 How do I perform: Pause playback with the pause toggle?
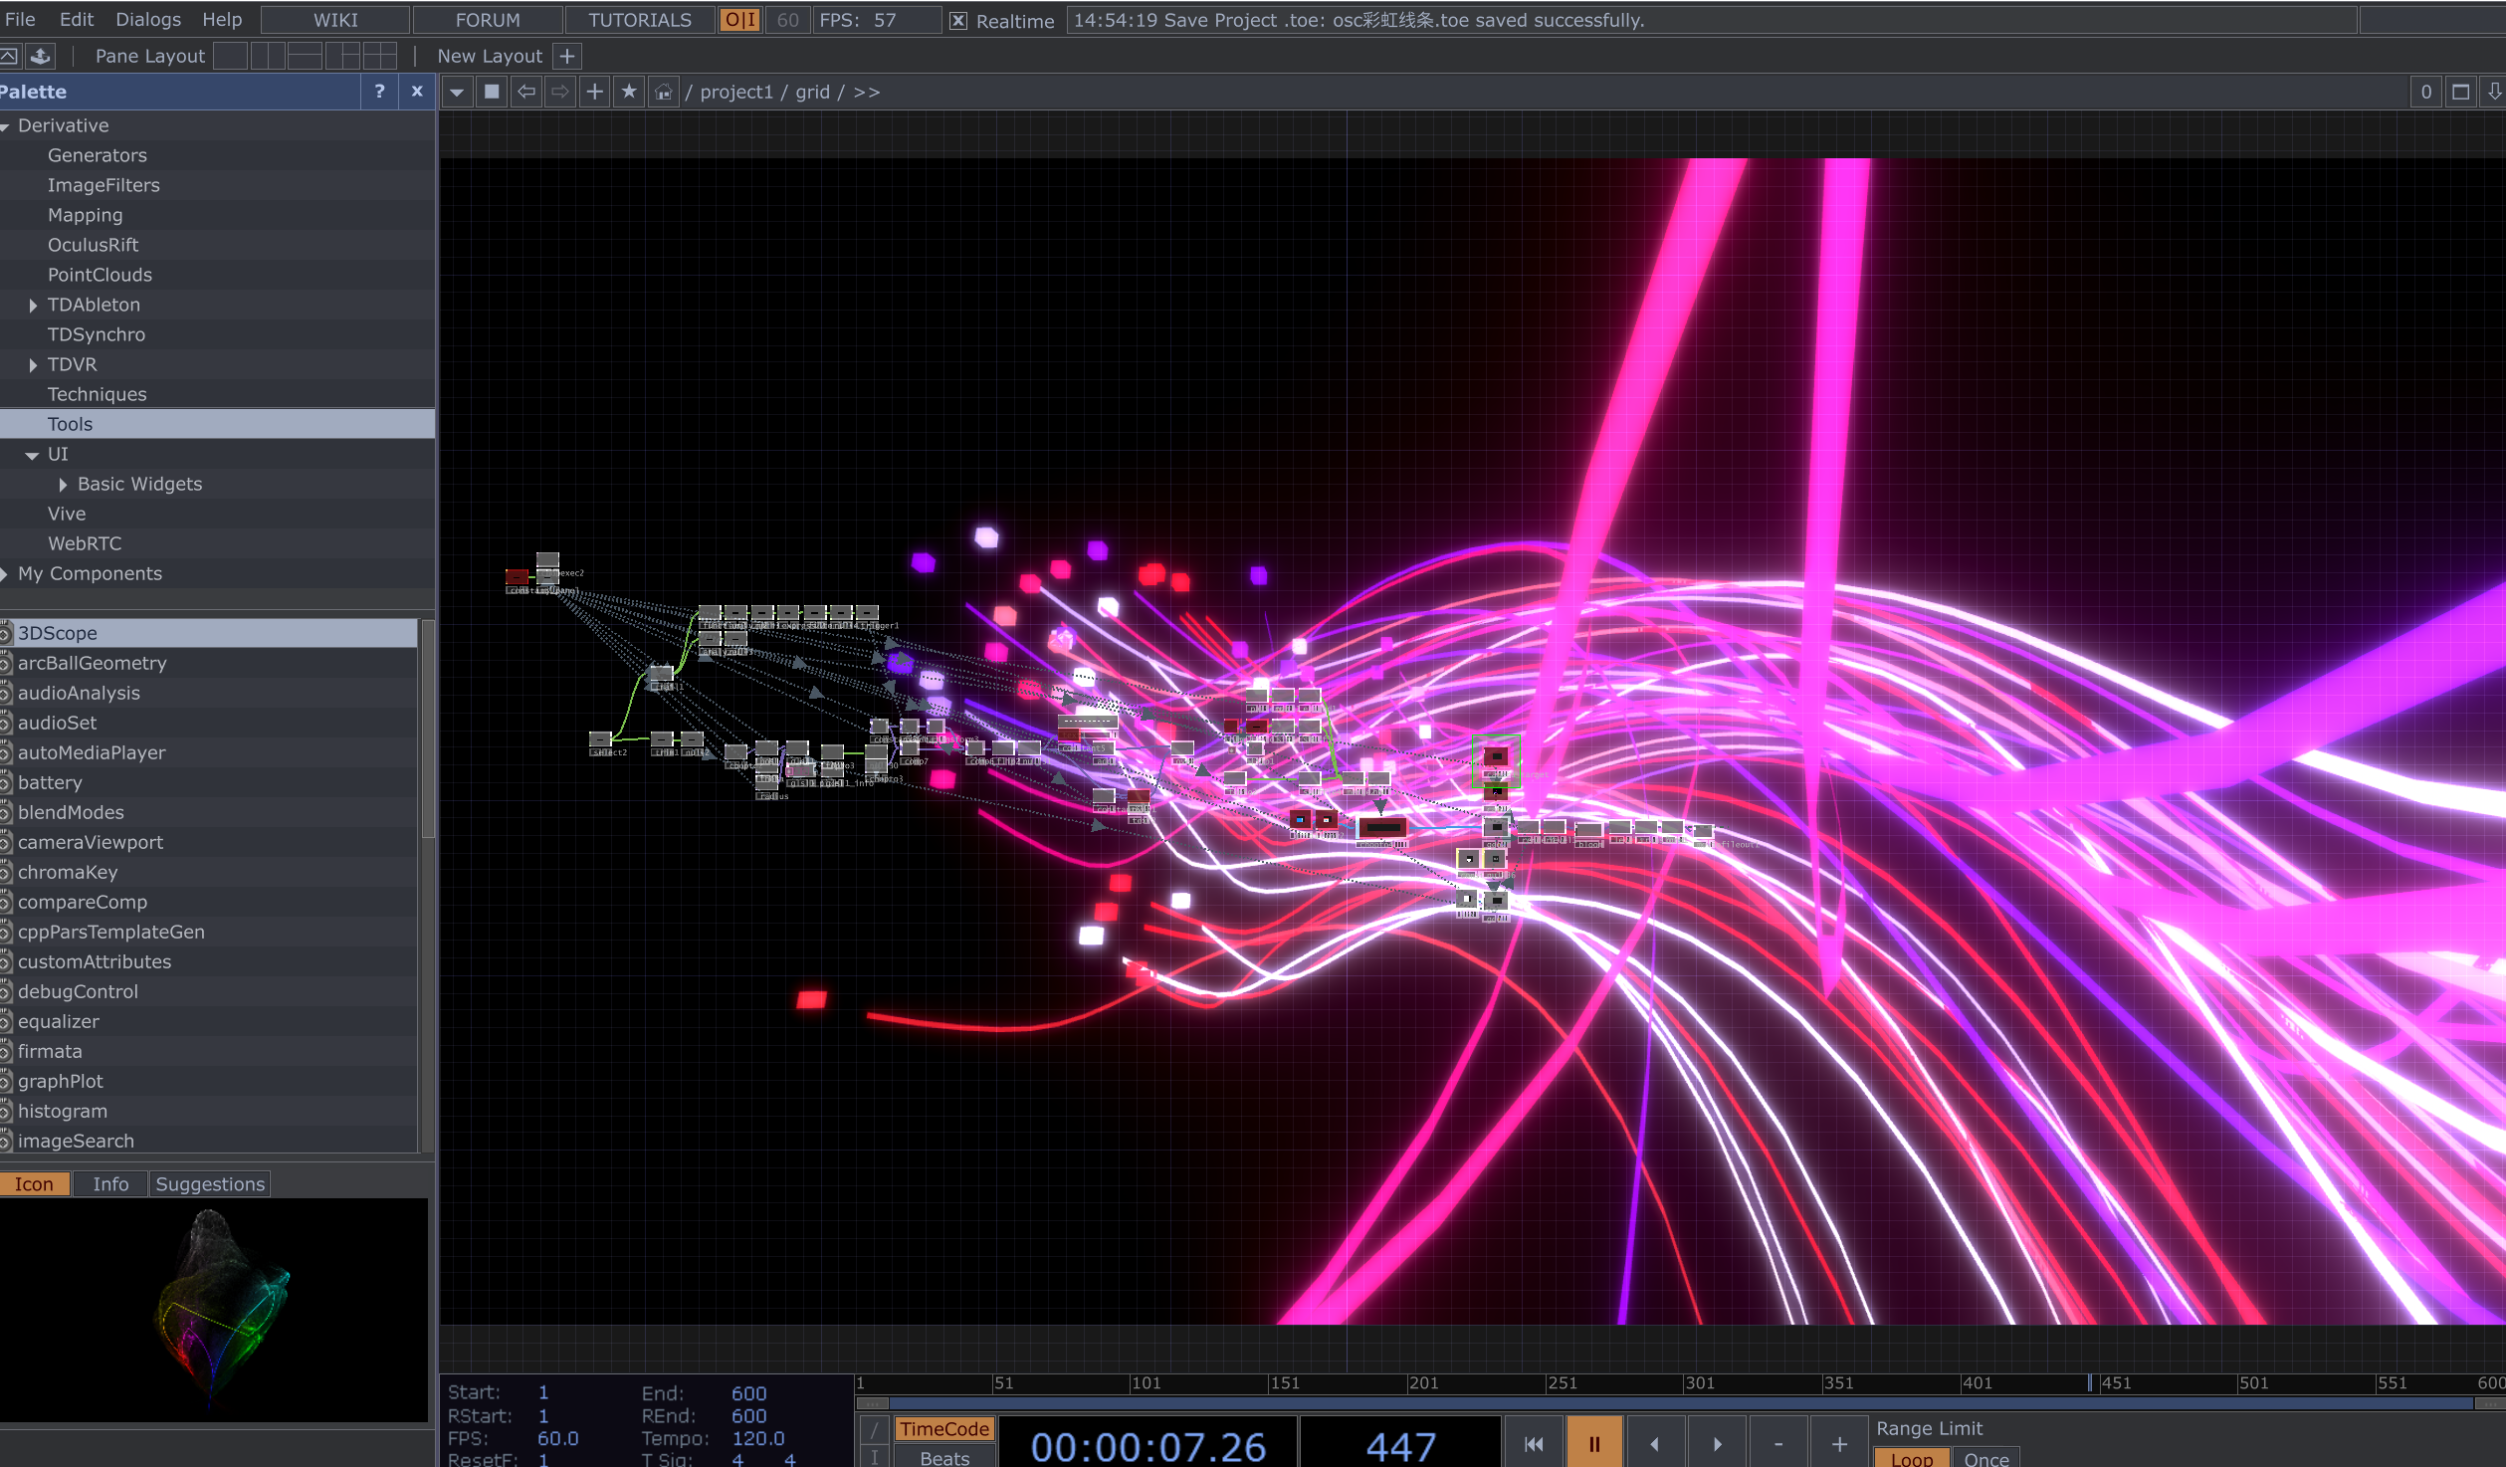tap(1594, 1442)
